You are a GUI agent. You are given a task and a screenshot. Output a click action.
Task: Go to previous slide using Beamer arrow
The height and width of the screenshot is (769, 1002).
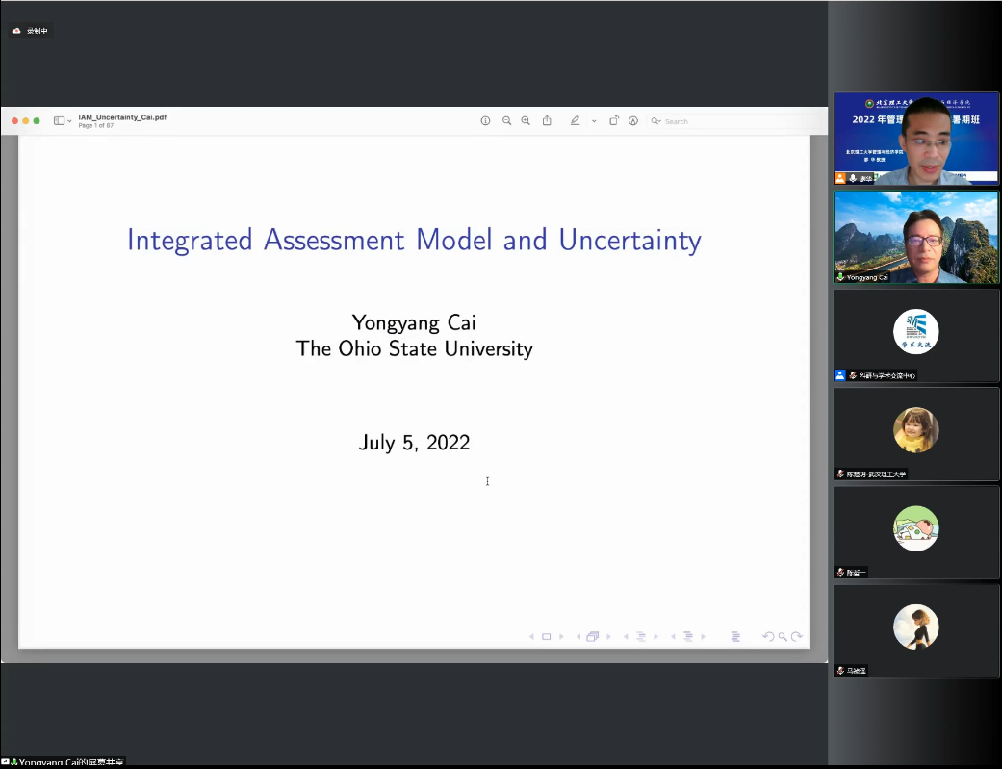532,637
